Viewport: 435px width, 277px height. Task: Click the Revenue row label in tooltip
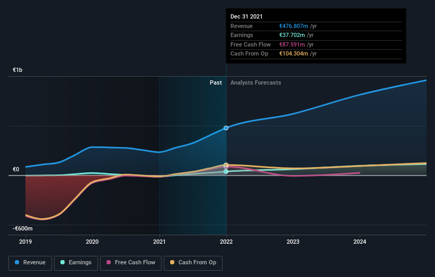242,26
